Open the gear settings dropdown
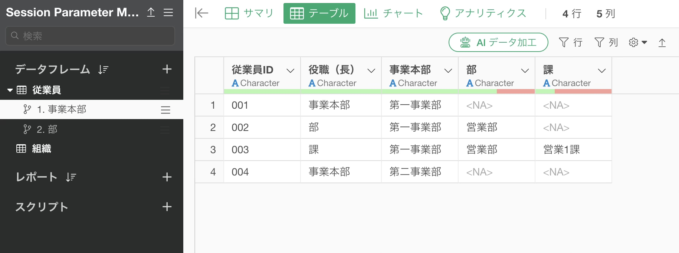Image resolution: width=679 pixels, height=253 pixels. point(637,43)
